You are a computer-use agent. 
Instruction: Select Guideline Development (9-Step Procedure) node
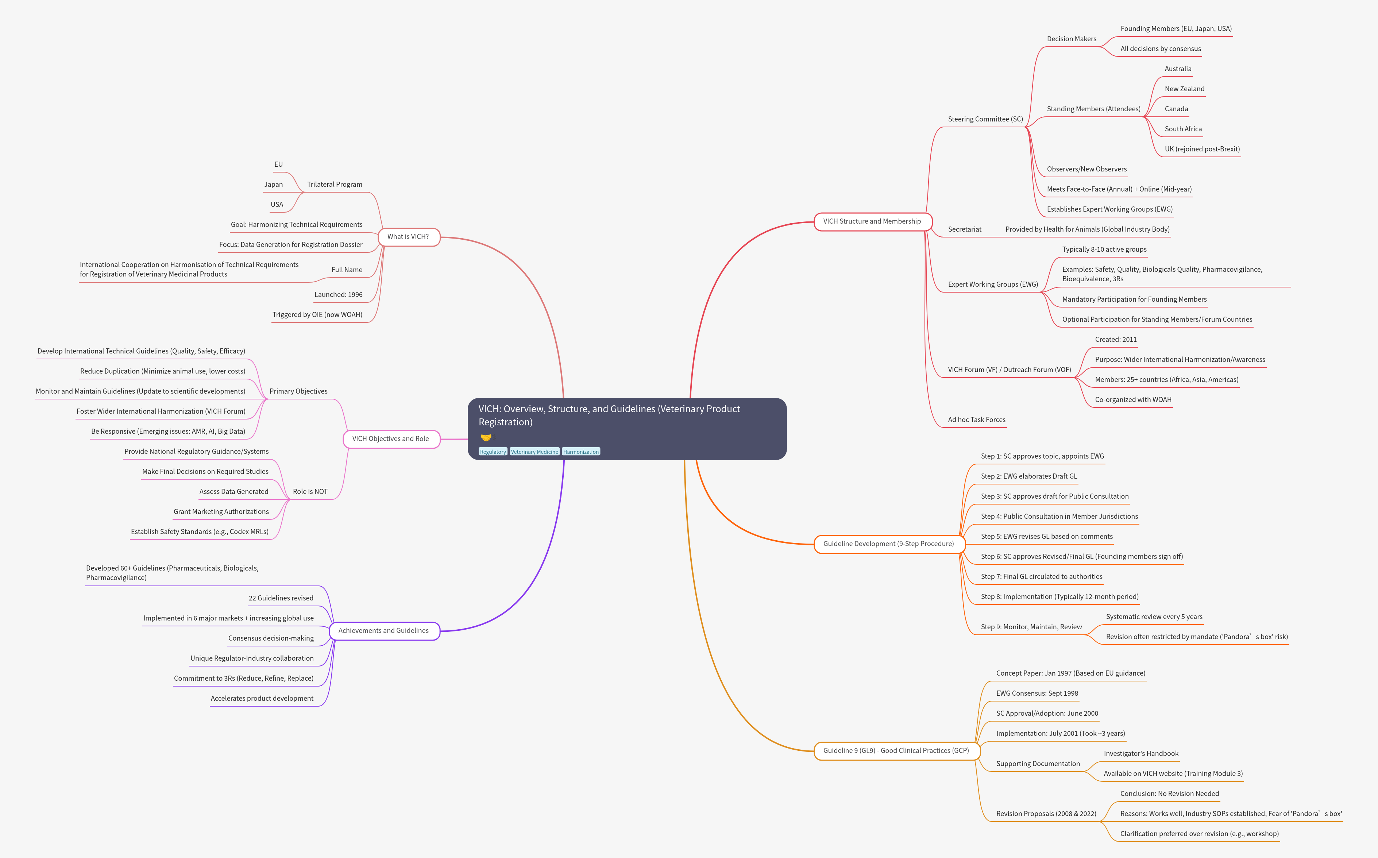[x=888, y=544]
